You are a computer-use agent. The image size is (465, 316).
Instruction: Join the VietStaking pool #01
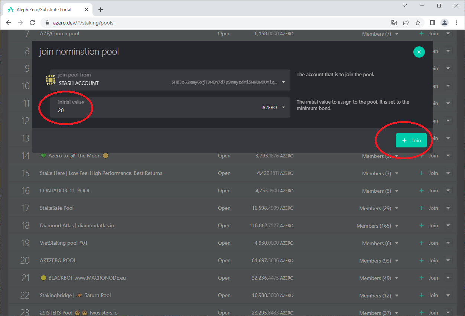click(429, 243)
